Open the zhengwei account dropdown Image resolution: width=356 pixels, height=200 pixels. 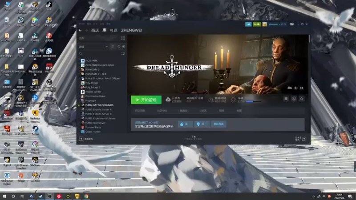point(277,24)
